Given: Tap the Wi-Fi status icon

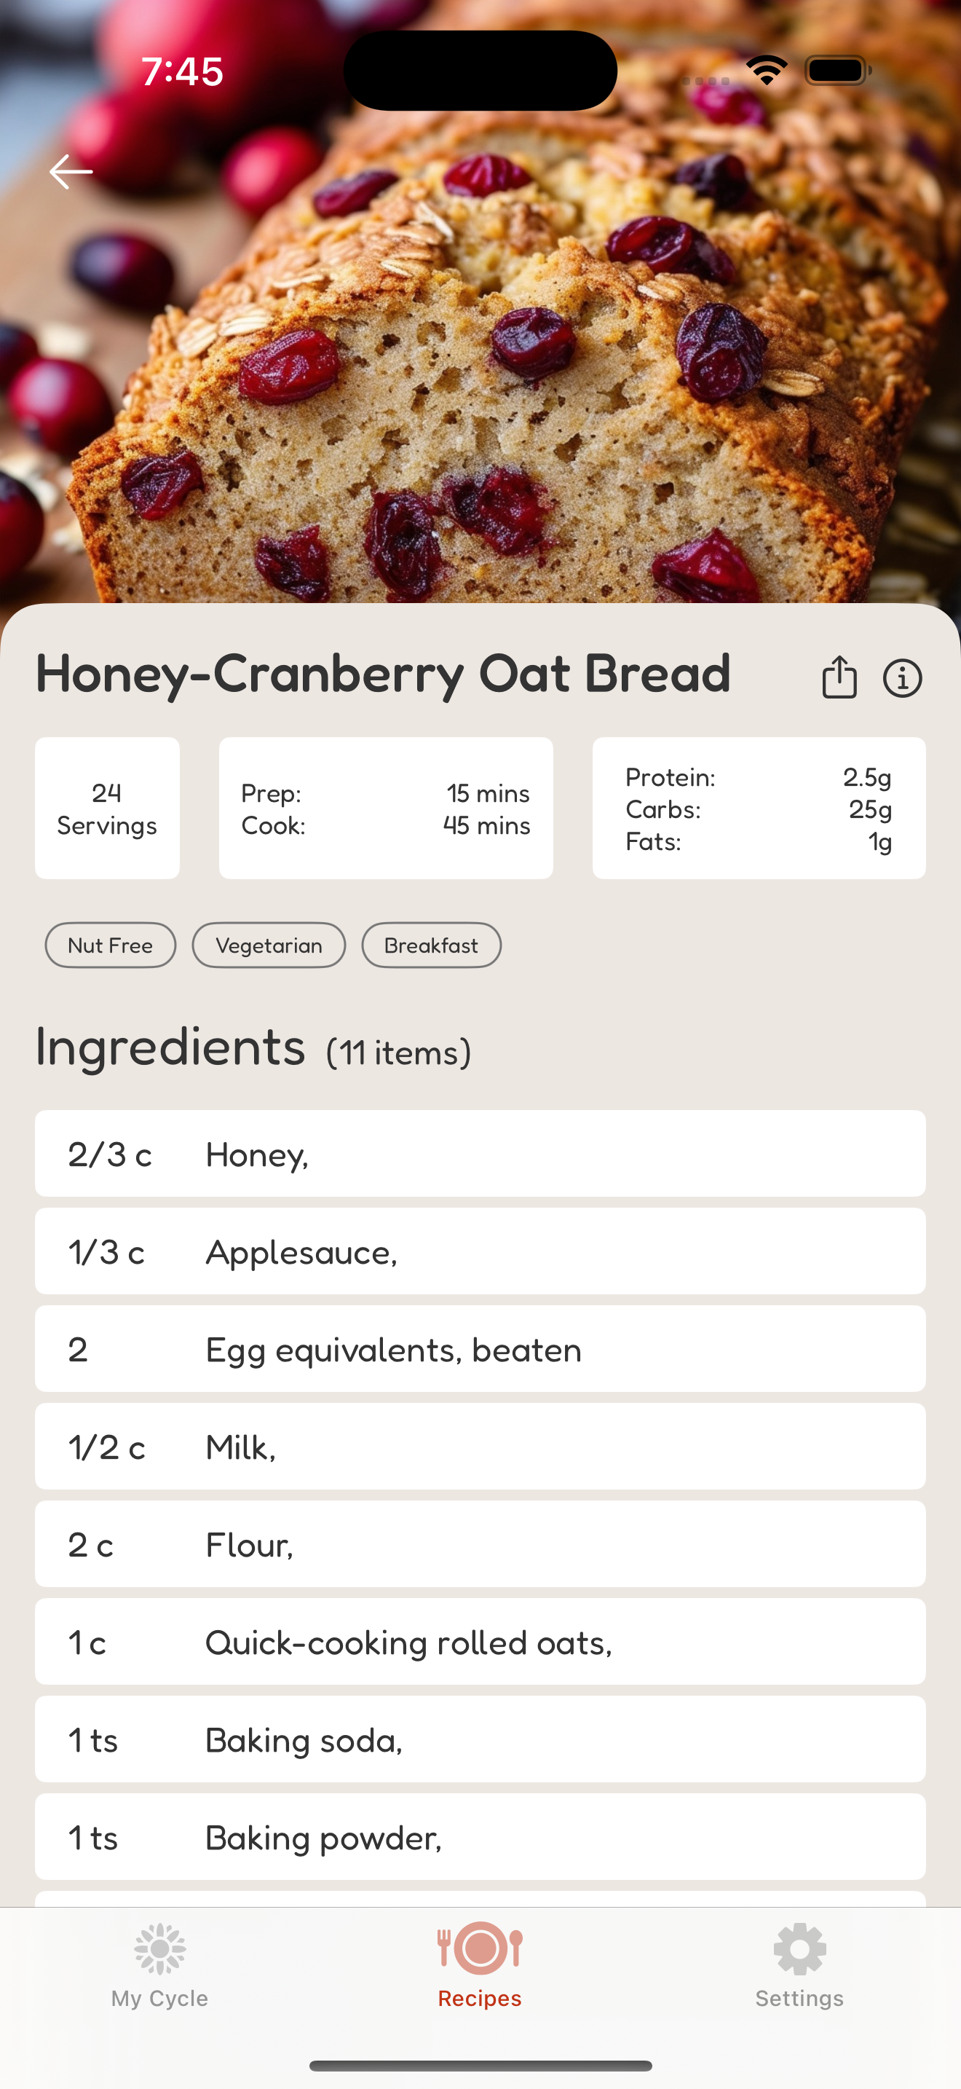Looking at the screenshot, I should [767, 71].
